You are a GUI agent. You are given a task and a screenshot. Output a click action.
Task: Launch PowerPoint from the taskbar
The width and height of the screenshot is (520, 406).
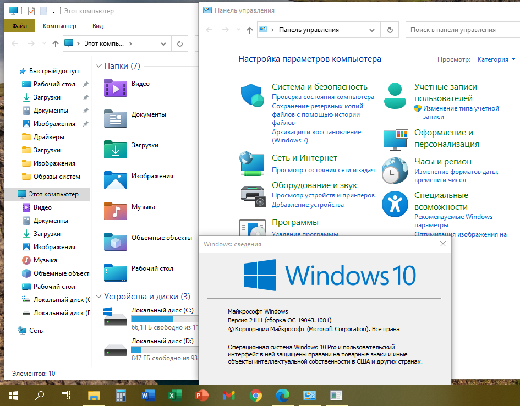[x=201, y=395]
